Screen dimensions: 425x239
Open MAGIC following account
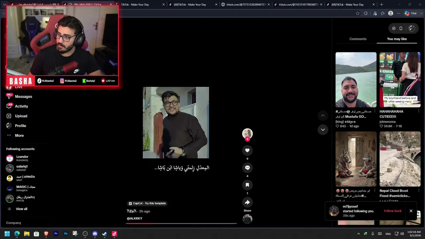tap(26, 188)
